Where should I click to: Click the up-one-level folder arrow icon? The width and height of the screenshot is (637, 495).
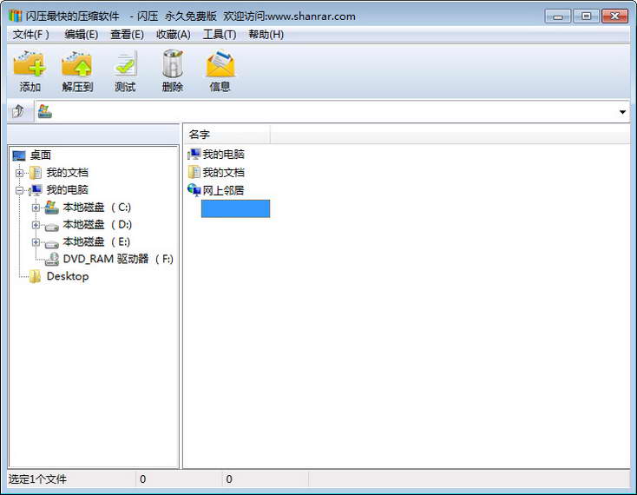point(18,112)
